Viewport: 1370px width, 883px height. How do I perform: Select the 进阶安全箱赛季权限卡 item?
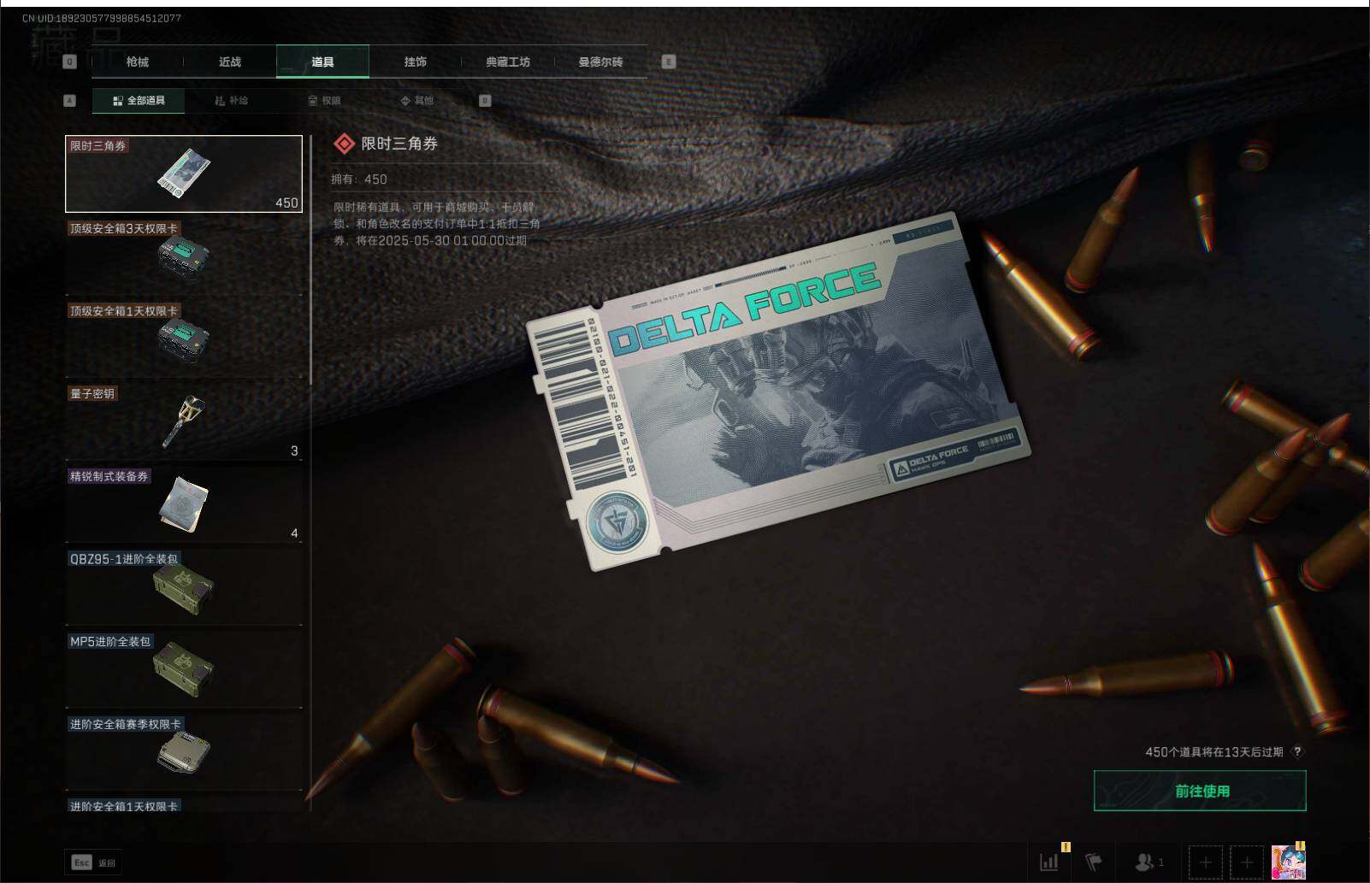coord(184,752)
